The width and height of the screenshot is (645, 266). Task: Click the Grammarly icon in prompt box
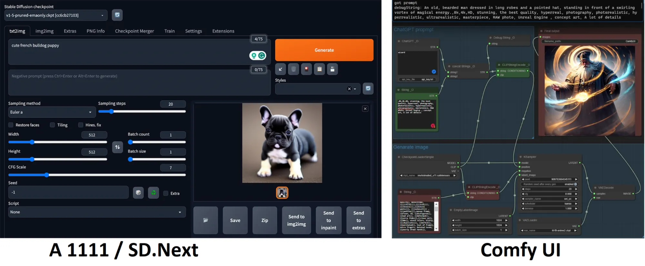(x=262, y=56)
